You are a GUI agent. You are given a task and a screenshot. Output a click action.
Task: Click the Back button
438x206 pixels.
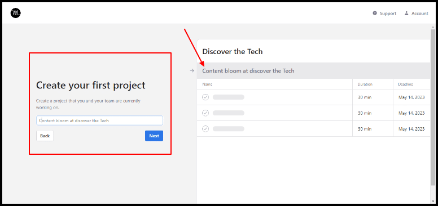[x=45, y=136]
